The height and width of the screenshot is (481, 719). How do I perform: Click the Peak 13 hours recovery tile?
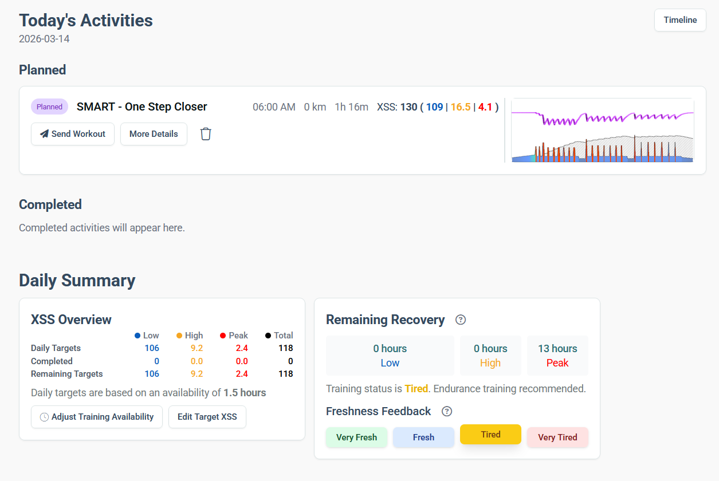point(557,356)
